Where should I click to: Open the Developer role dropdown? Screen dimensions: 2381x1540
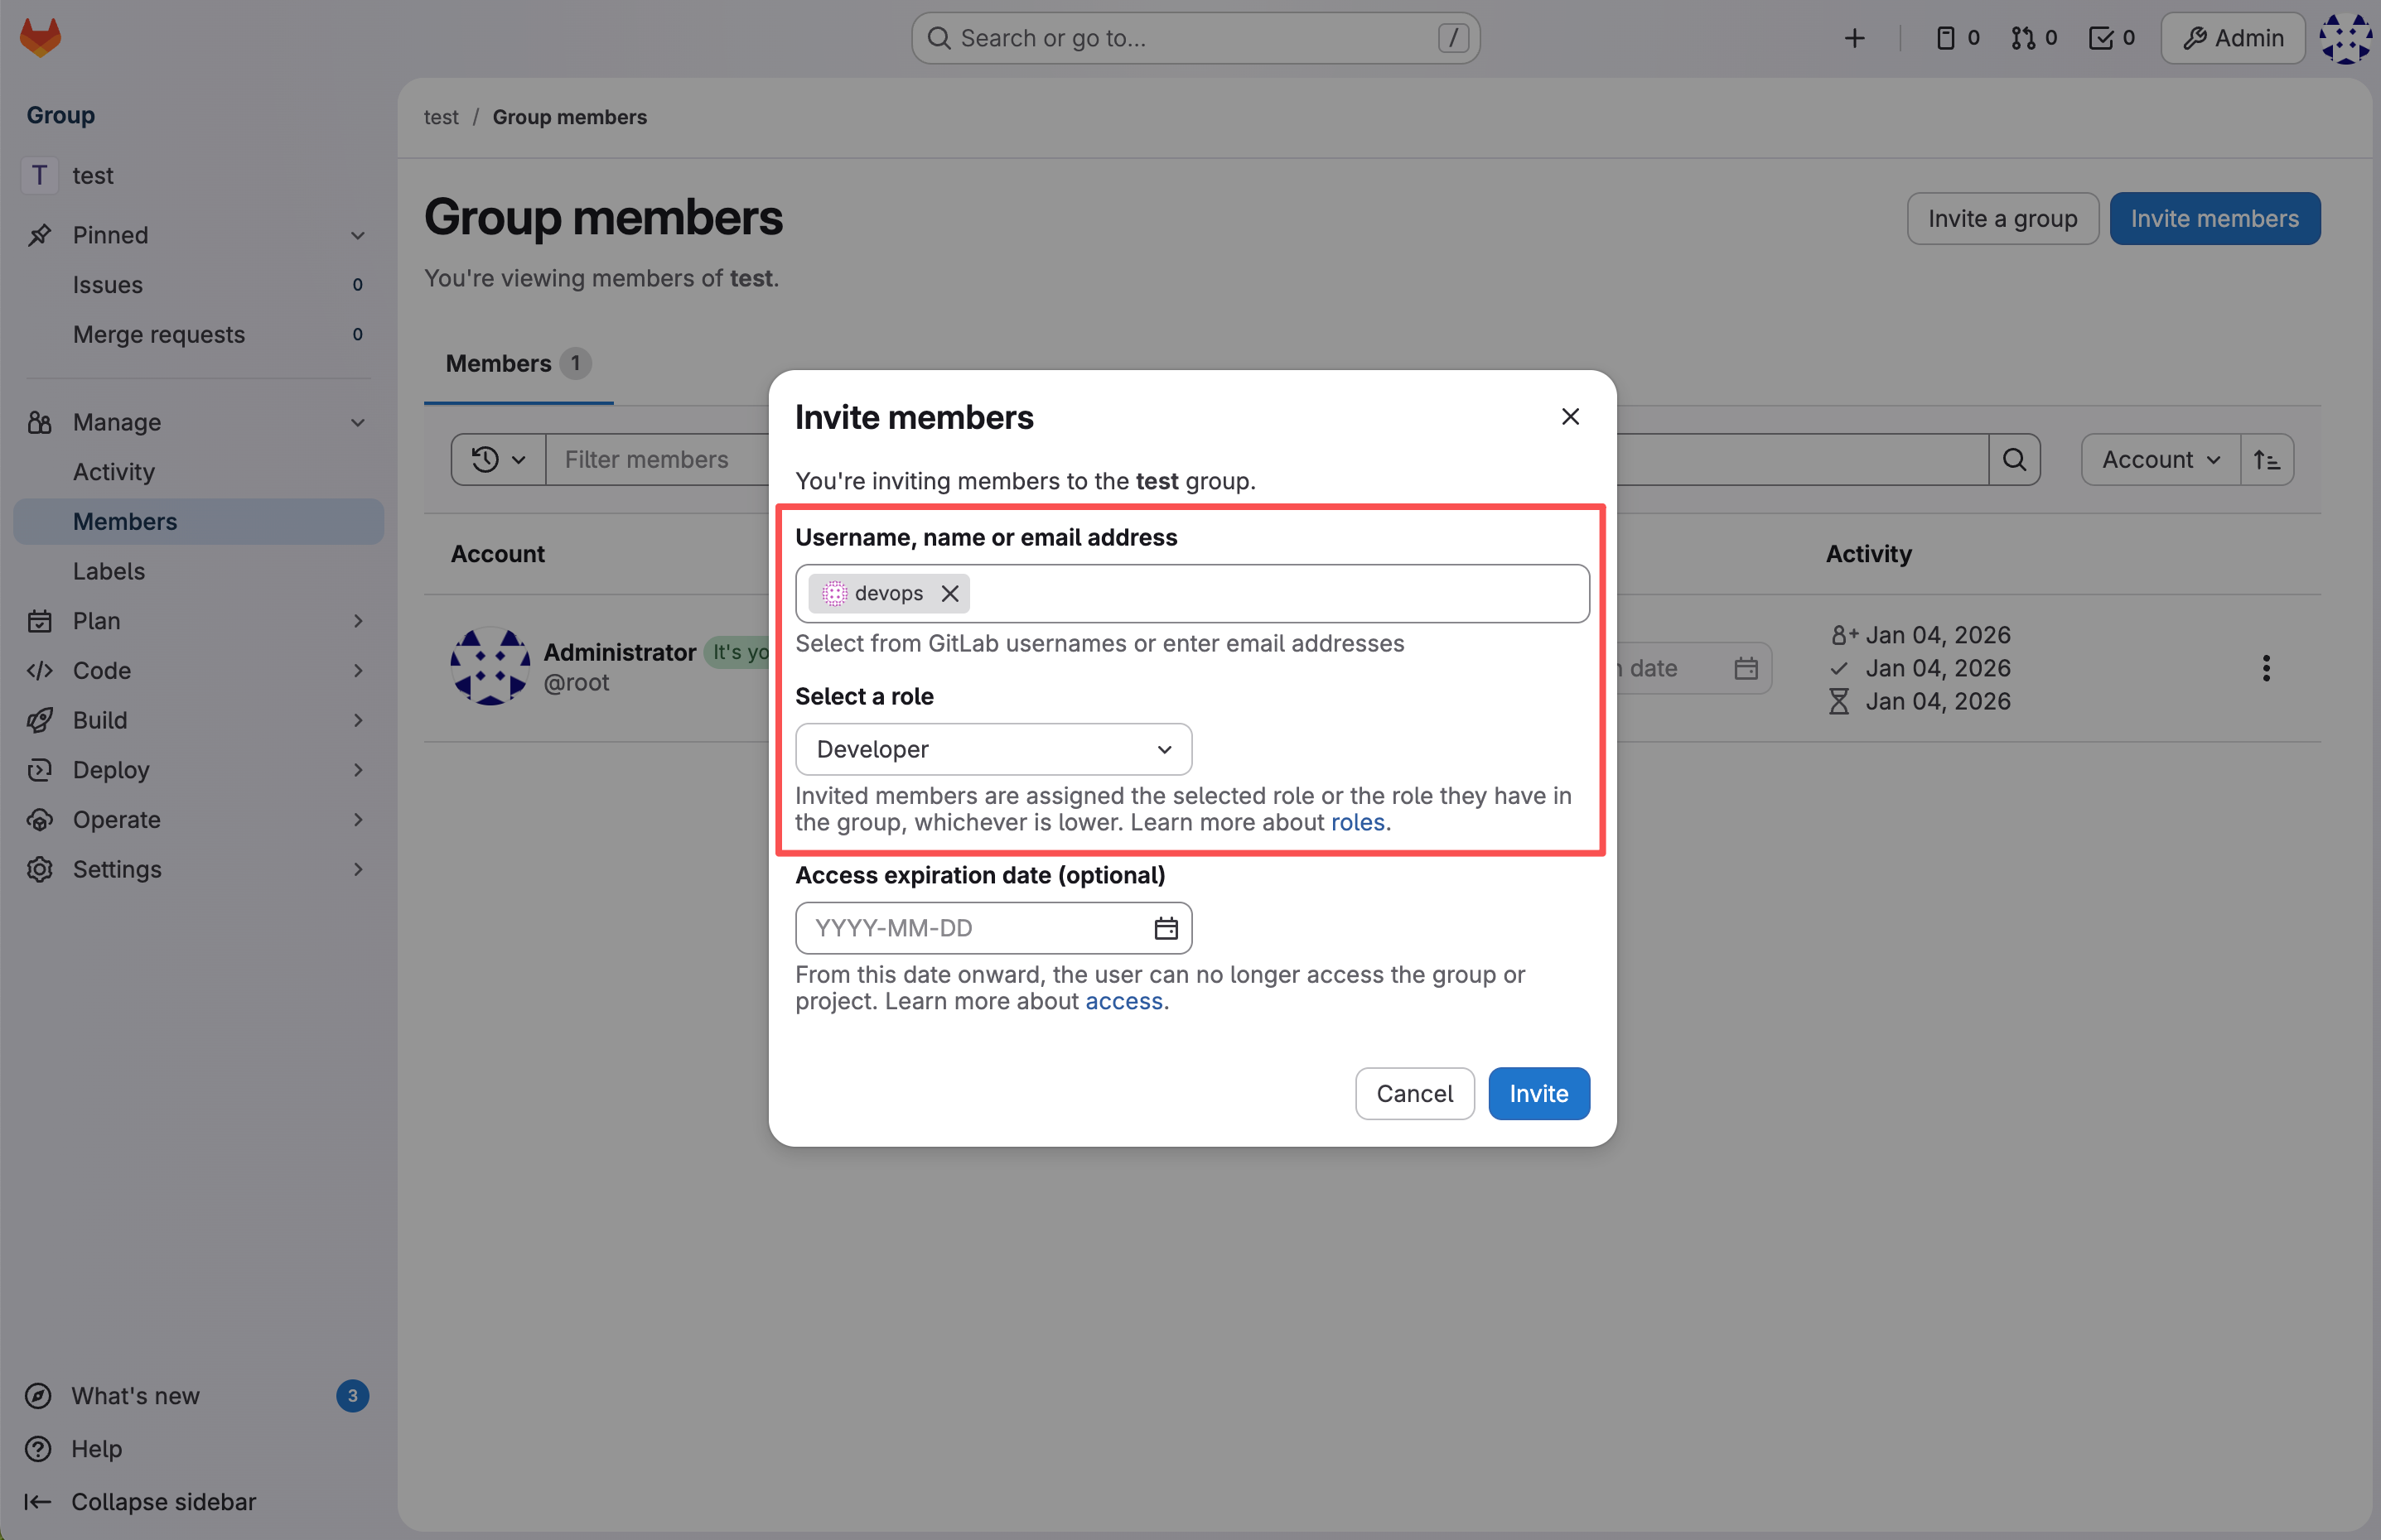tap(992, 749)
